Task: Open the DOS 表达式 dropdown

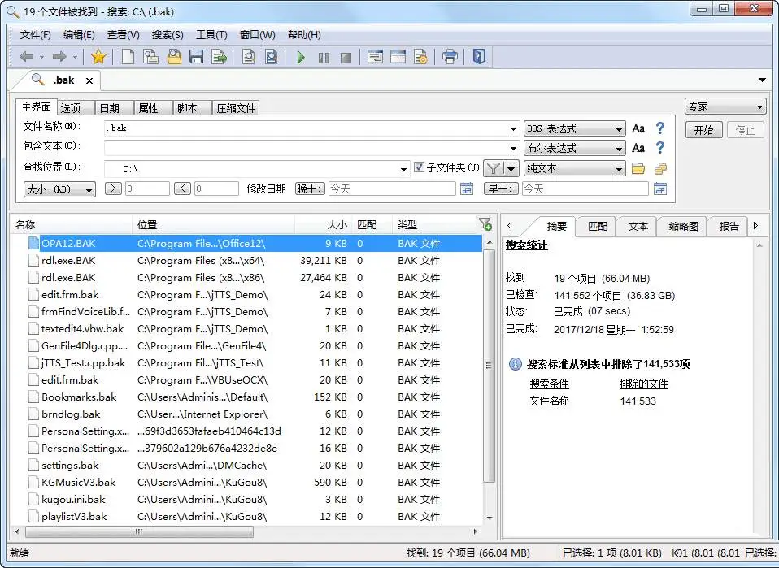Action: pos(575,128)
